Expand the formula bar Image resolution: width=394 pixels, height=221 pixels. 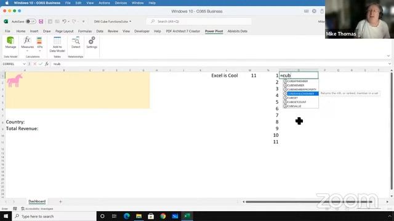point(390,64)
